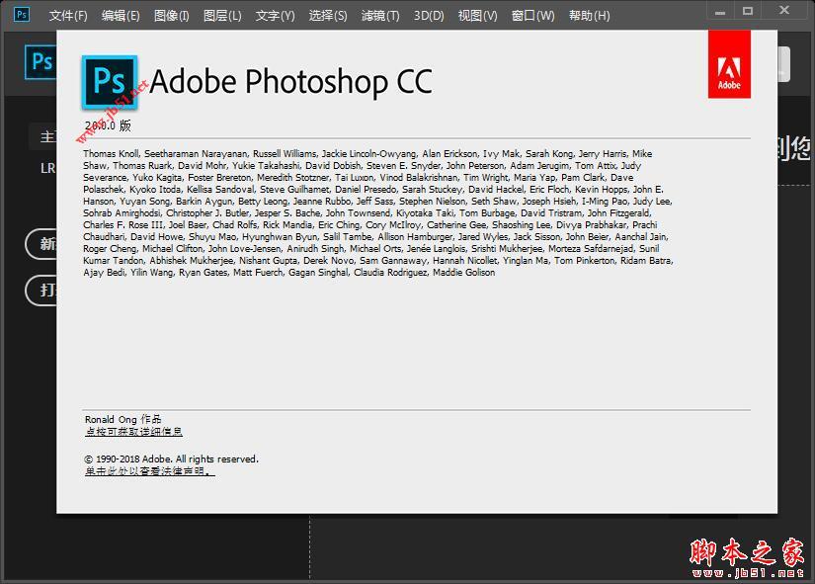Click the 打开 button behind the dialog
The image size is (815, 584).
(x=41, y=291)
